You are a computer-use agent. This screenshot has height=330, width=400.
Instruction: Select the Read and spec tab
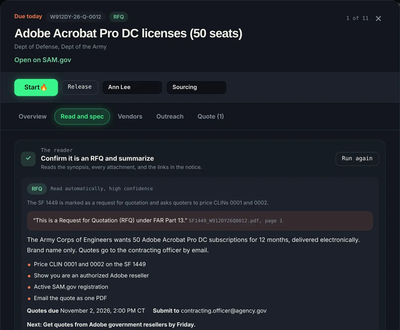coord(82,117)
